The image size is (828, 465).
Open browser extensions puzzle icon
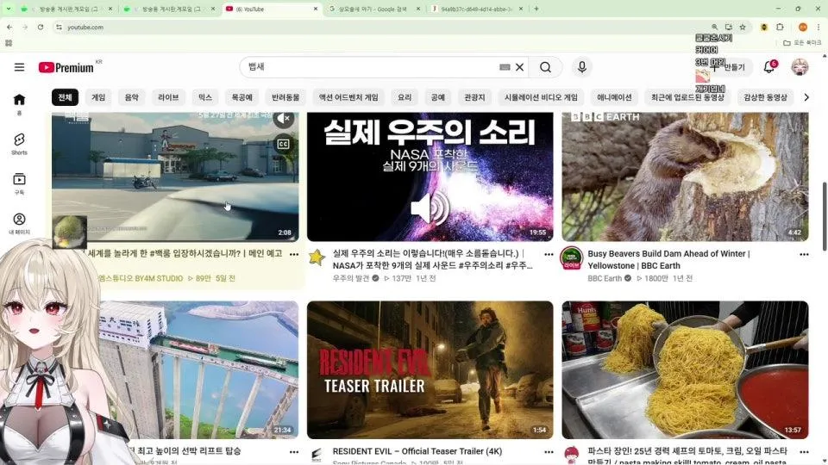(780, 27)
